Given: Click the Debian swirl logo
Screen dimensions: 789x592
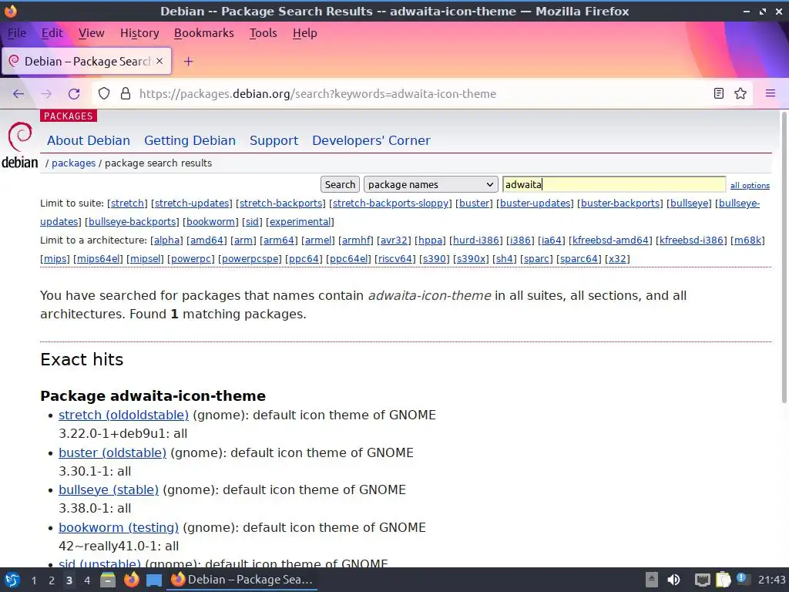Looking at the screenshot, I should [19, 137].
